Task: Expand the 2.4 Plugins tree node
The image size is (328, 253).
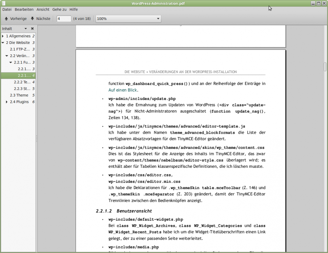Action: pos(7,102)
